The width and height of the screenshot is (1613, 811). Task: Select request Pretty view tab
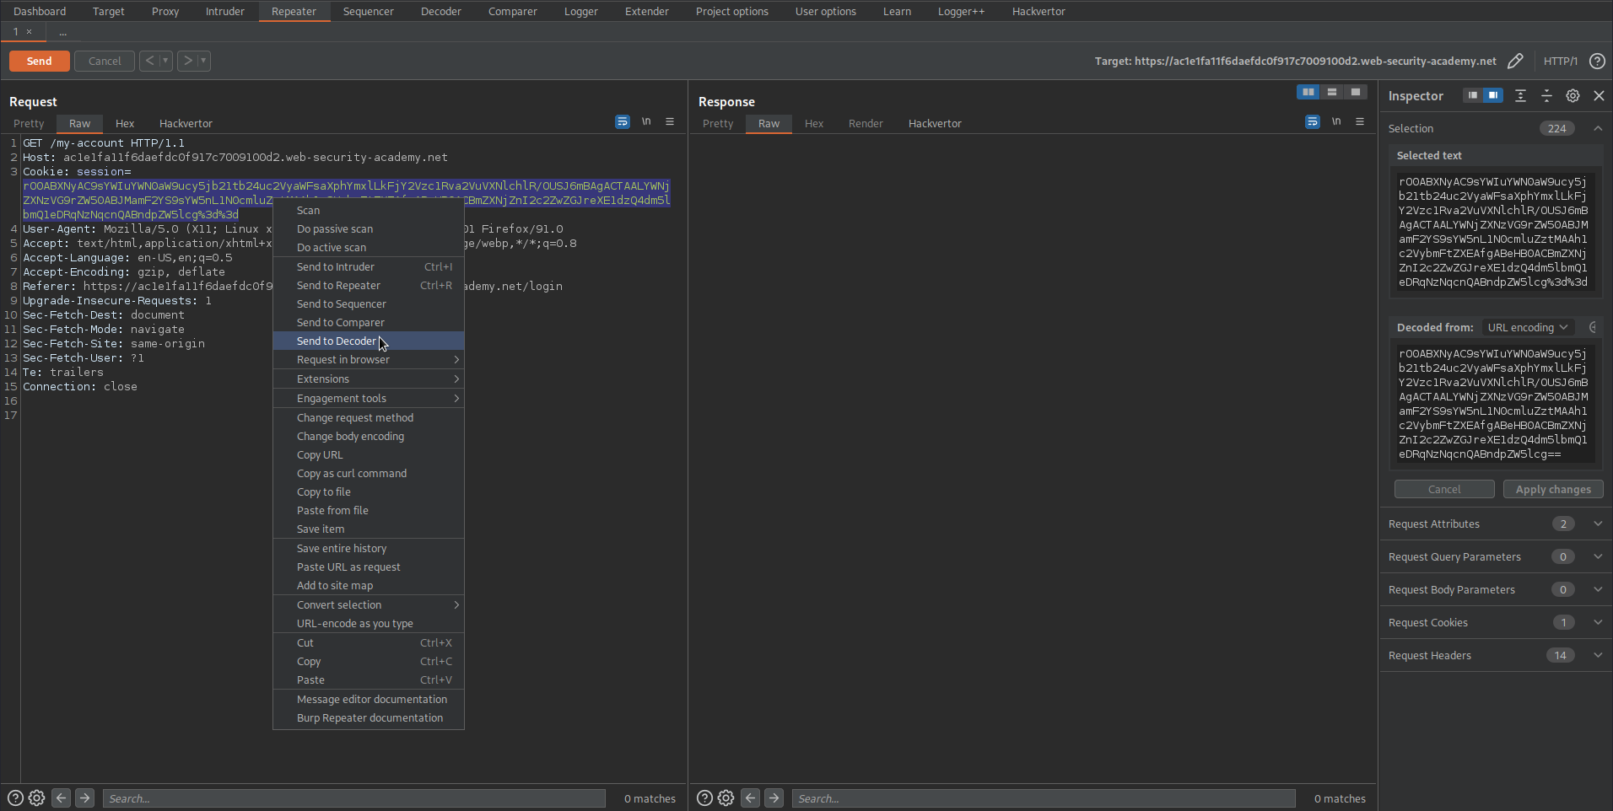click(x=29, y=123)
